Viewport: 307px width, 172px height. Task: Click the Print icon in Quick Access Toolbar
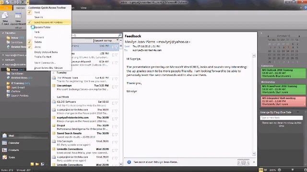click(18, 2)
